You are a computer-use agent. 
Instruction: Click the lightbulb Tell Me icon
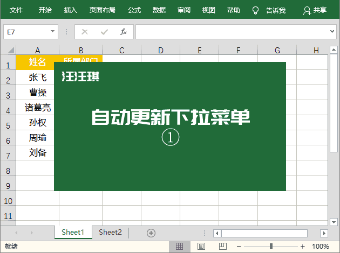tap(255, 10)
